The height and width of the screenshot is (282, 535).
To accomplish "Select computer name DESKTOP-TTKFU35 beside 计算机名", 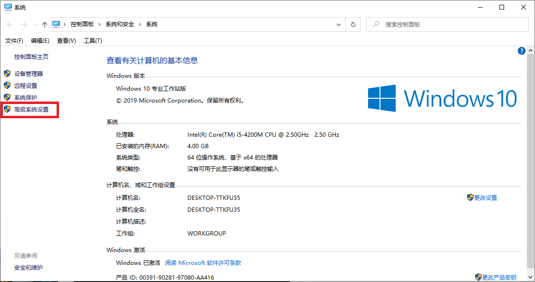I will click(214, 198).
